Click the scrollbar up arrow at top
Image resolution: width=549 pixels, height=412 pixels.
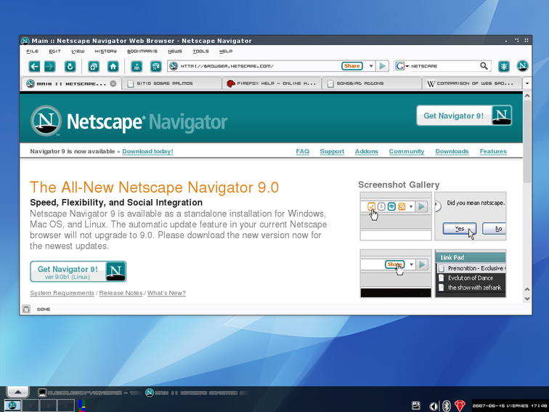527,95
